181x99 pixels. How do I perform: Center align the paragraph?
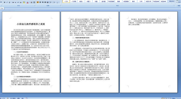click(x=40, y=2)
